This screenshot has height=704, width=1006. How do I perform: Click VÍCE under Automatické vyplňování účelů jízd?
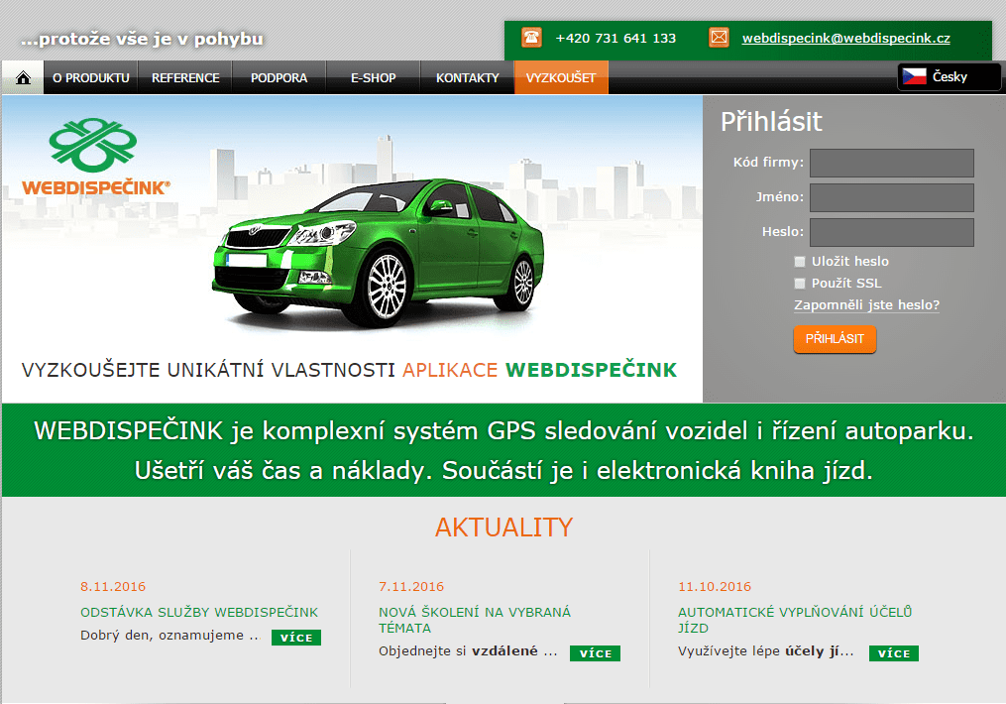pyautogui.click(x=894, y=653)
